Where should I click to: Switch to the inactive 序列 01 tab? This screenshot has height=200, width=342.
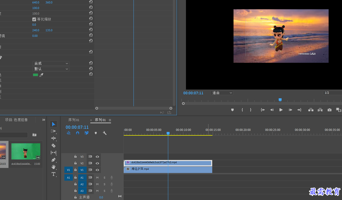click(74, 120)
